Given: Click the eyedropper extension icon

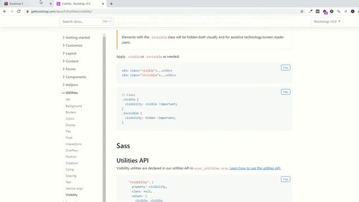Looking at the screenshot, I should coord(310,11).
